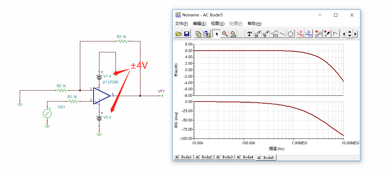Viewport: 385px width, 170px height.
Task: Select the circle drawing tool
Action: pyautogui.click(x=291, y=34)
